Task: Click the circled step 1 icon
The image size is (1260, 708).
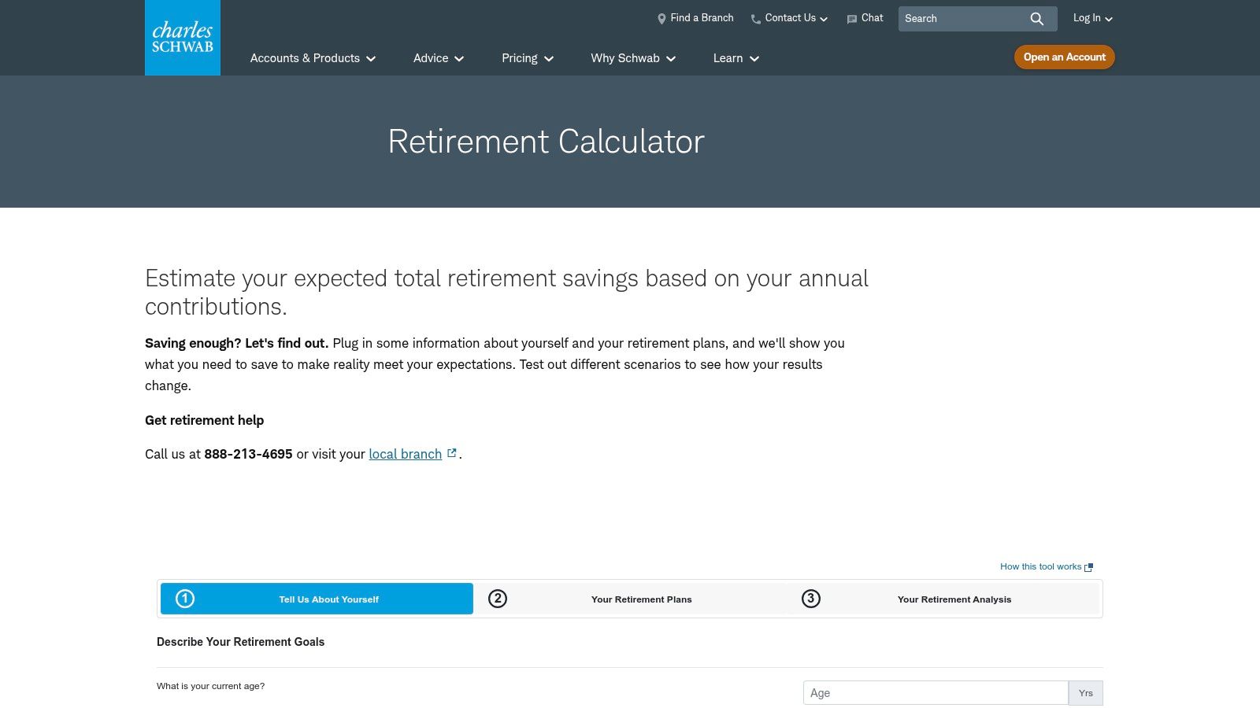Action: click(x=184, y=599)
